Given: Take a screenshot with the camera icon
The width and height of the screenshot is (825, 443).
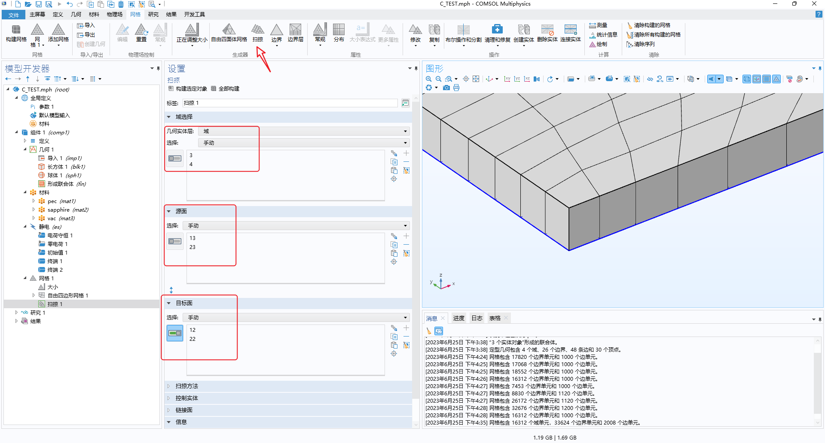Looking at the screenshot, I should point(446,88).
